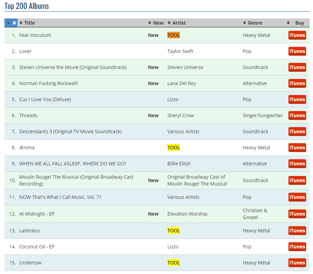Click Lizzo artist in Cuz I Love You row
The height and width of the screenshot is (274, 313).
click(x=173, y=99)
